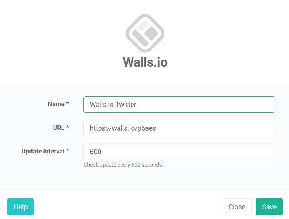This screenshot has height=219, width=289.
Task: Click the Name field label
Action: click(56, 104)
